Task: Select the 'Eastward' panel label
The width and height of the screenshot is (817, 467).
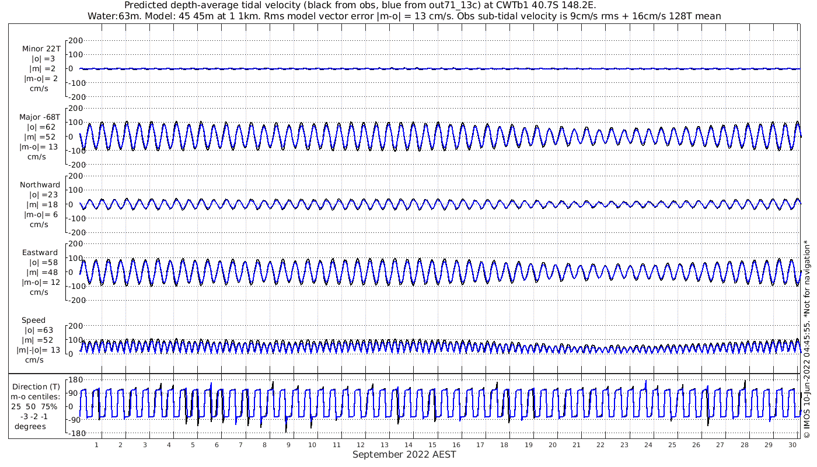Action: coord(40,253)
